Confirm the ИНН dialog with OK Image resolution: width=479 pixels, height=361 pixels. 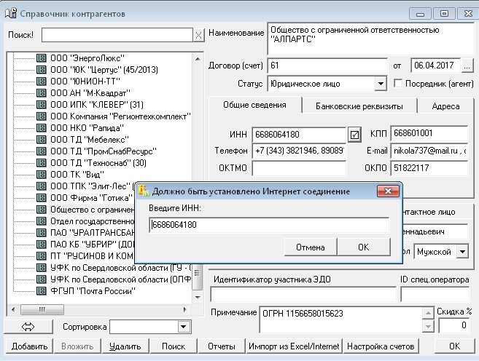pos(363,247)
